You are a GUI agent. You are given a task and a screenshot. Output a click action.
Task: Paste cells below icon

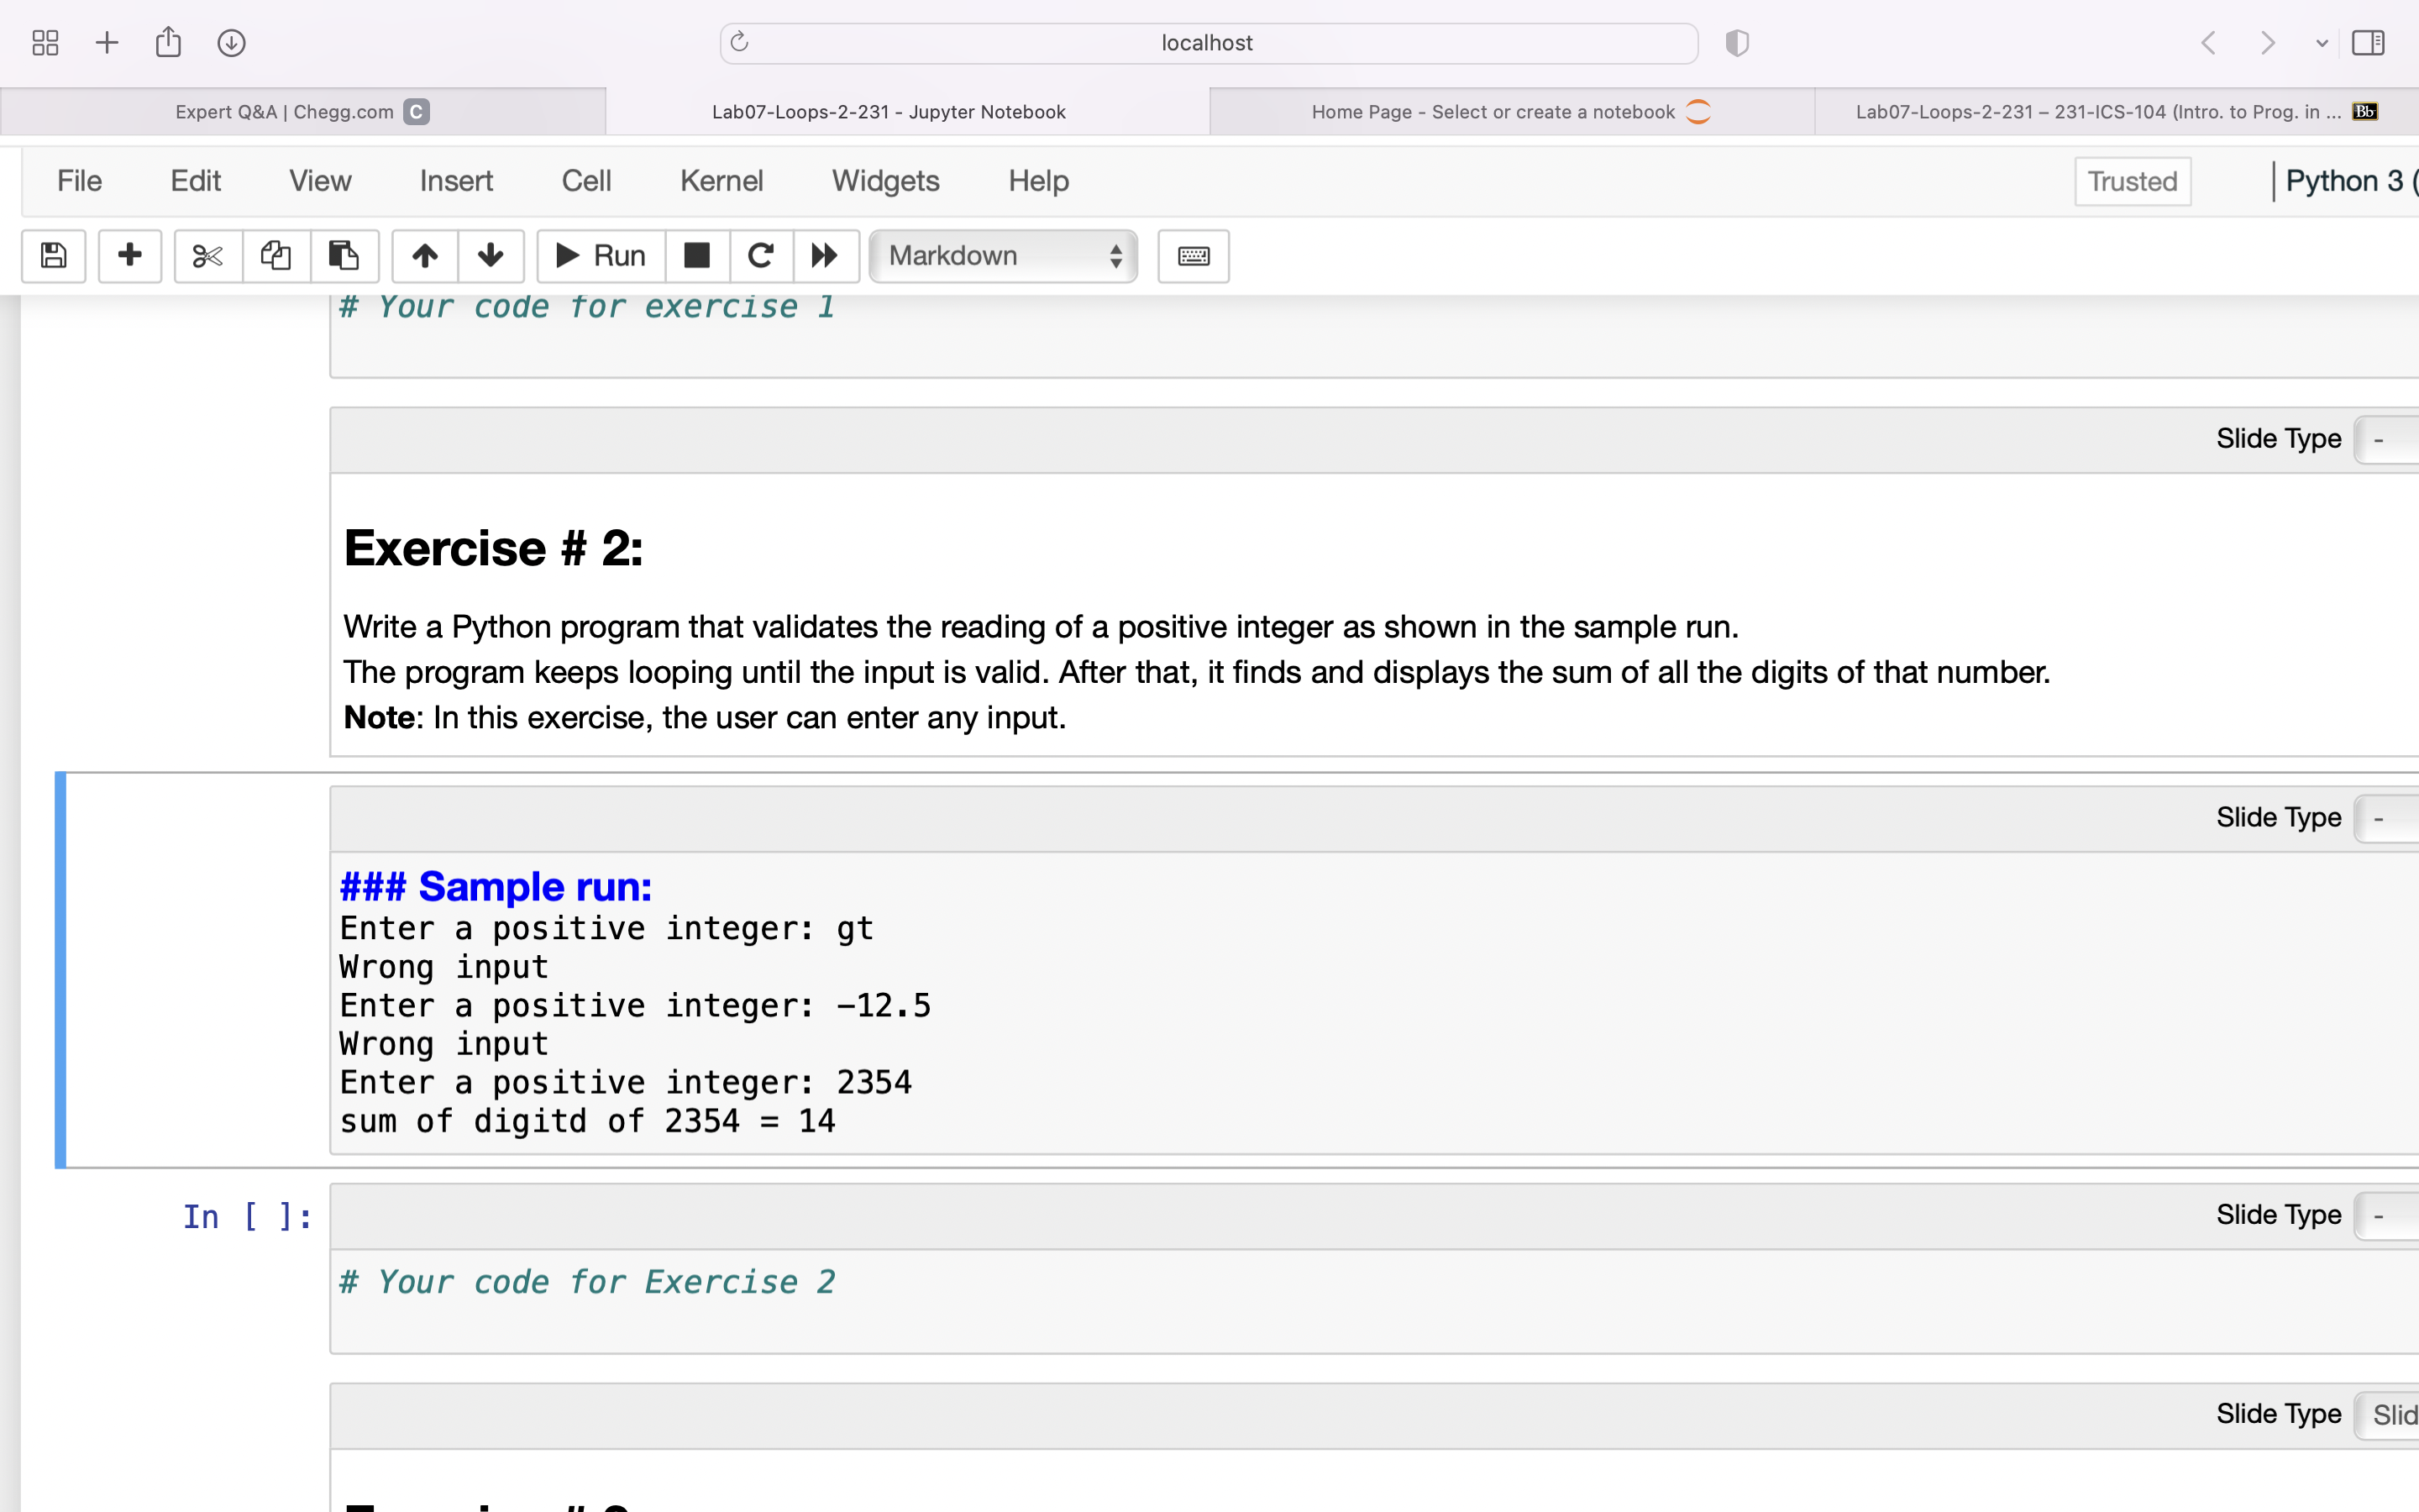point(344,256)
